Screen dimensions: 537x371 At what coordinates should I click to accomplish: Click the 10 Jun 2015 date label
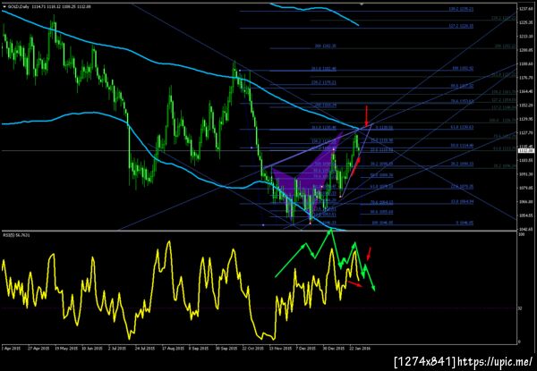(x=93, y=349)
